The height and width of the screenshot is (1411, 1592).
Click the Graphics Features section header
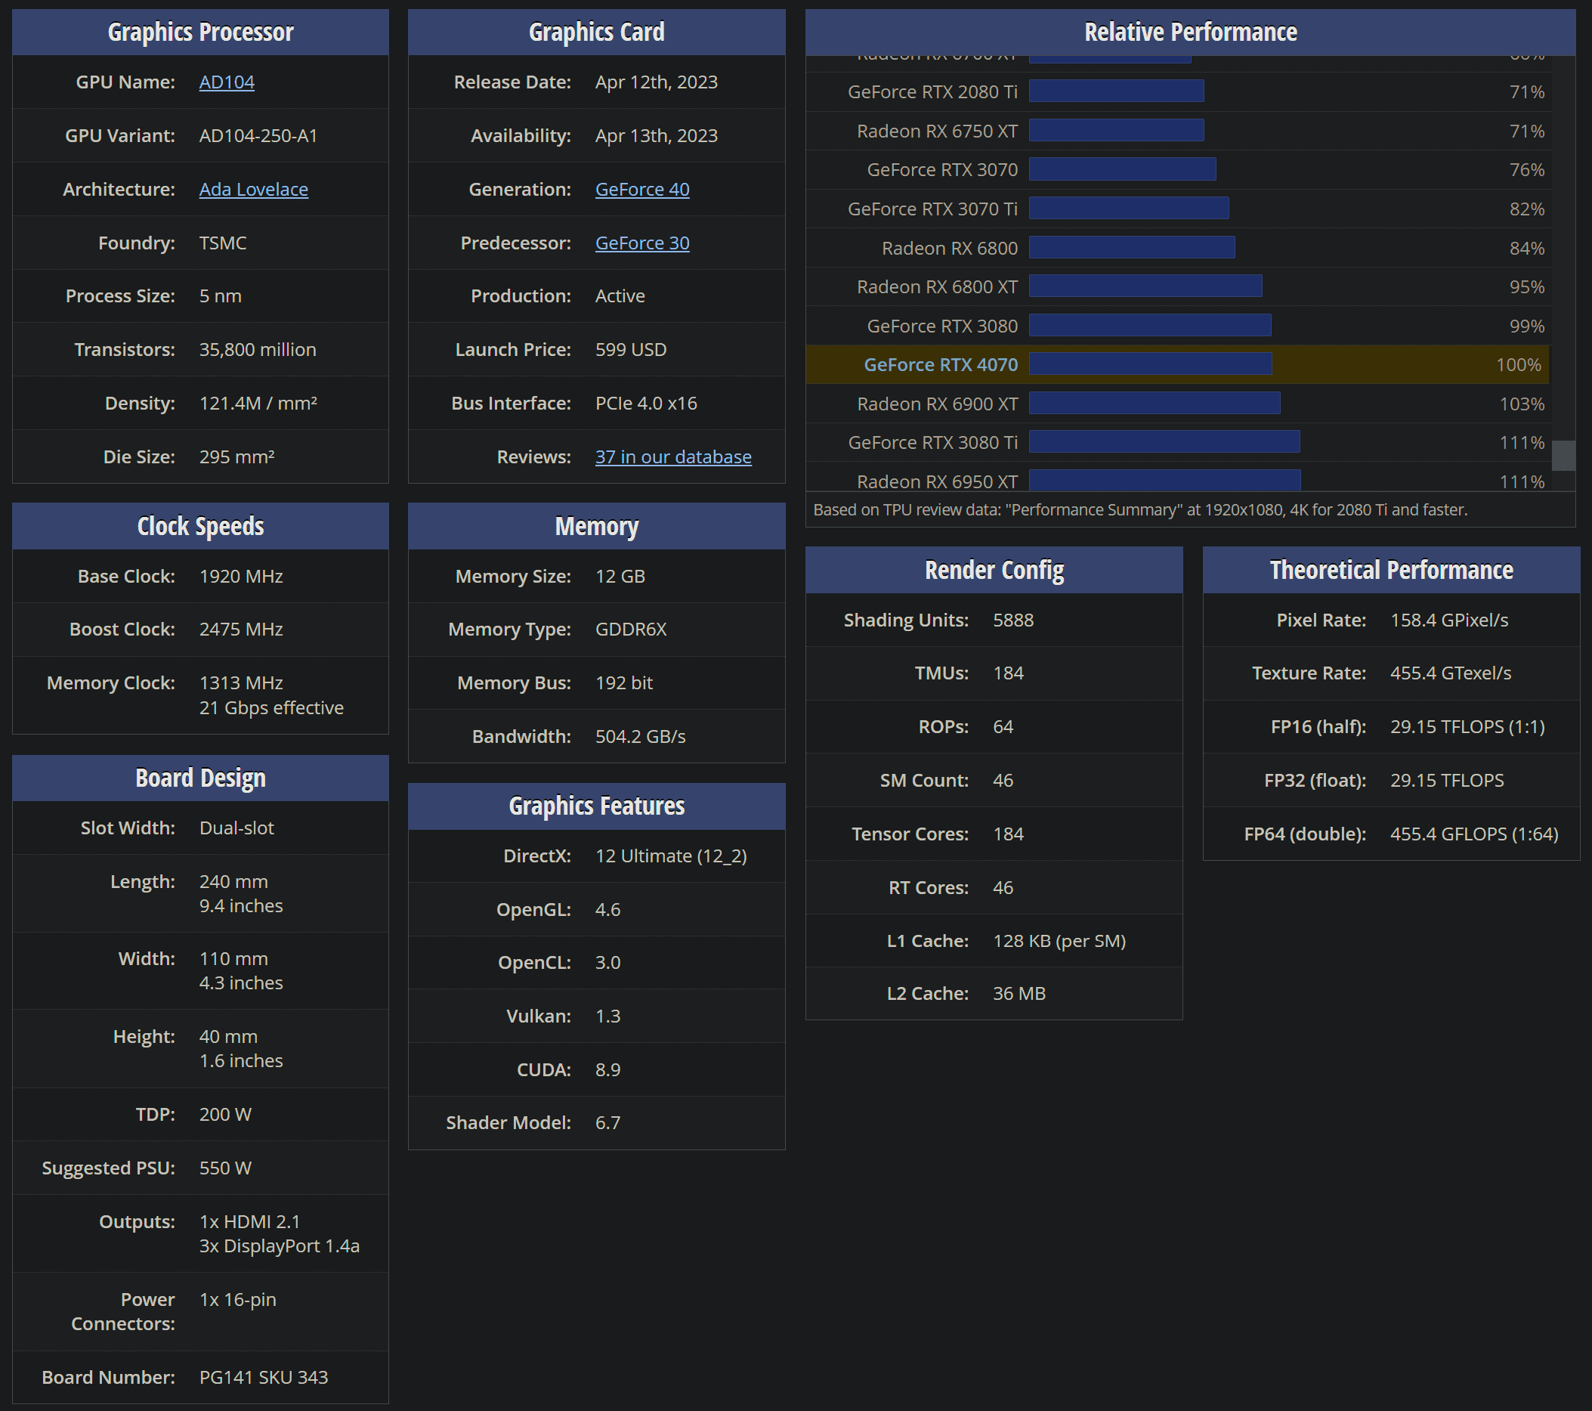coord(597,806)
